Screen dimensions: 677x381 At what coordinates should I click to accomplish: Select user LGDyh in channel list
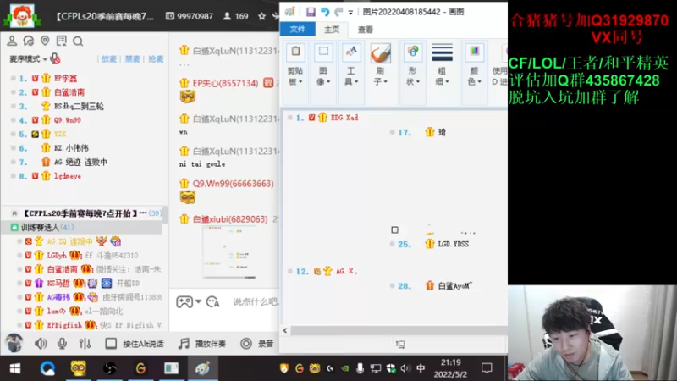coord(57,256)
